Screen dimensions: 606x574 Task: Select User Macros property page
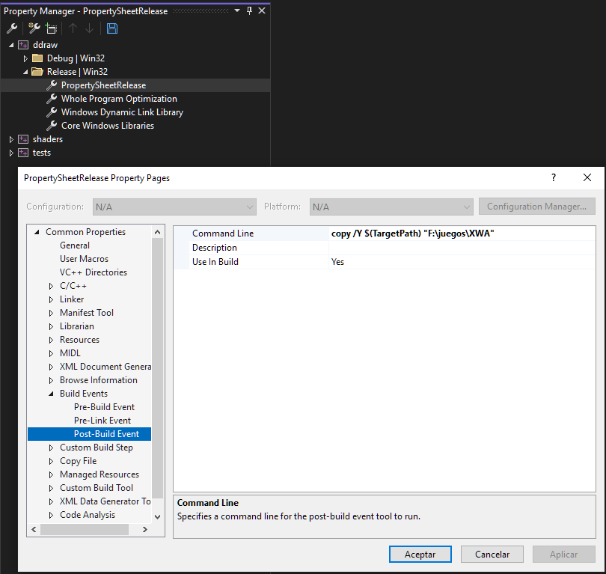[x=84, y=259]
